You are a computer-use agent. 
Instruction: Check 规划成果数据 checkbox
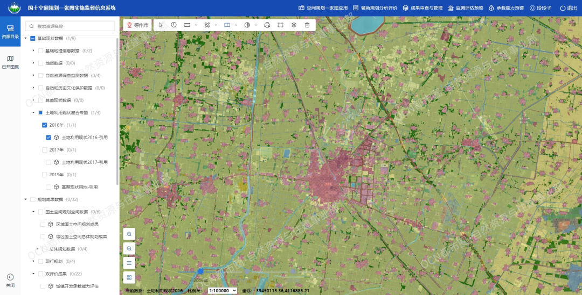point(33,199)
